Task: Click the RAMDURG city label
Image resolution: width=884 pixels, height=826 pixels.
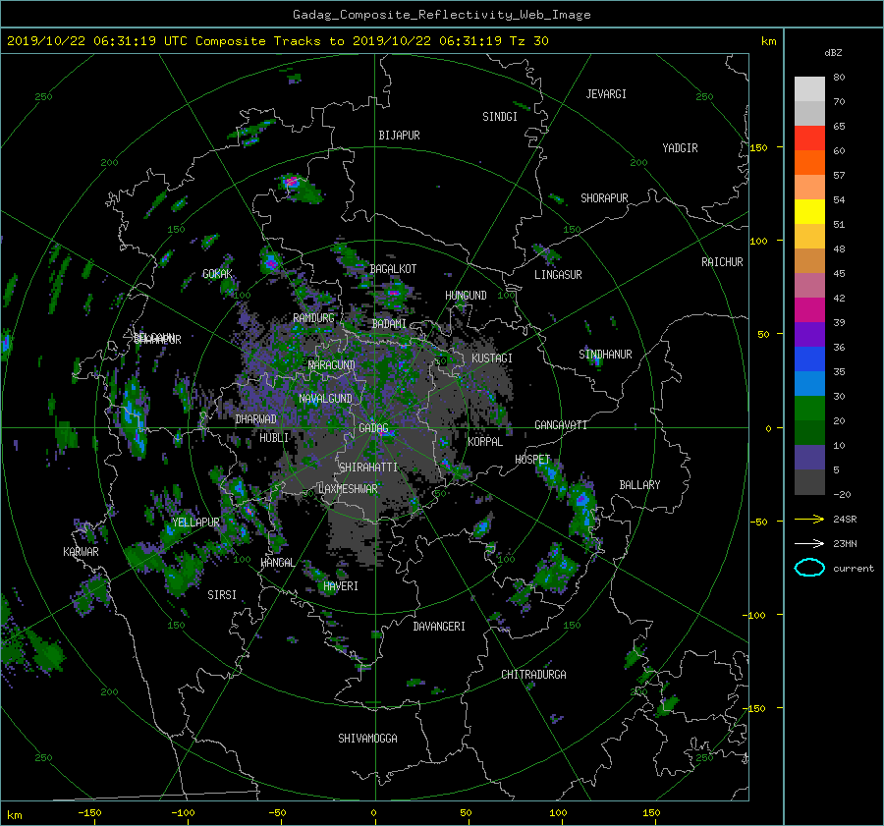Action: coord(313,318)
